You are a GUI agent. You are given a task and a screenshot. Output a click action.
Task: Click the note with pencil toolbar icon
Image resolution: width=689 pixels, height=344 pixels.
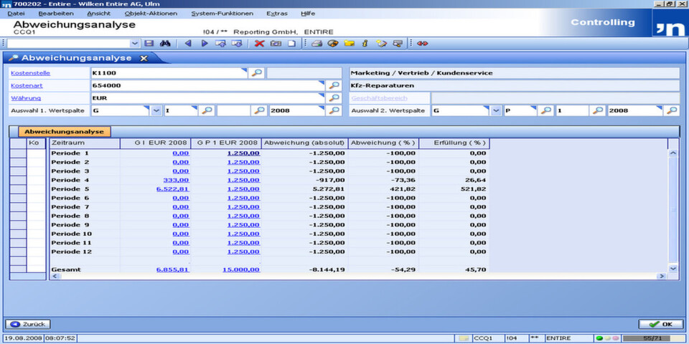coord(381,44)
